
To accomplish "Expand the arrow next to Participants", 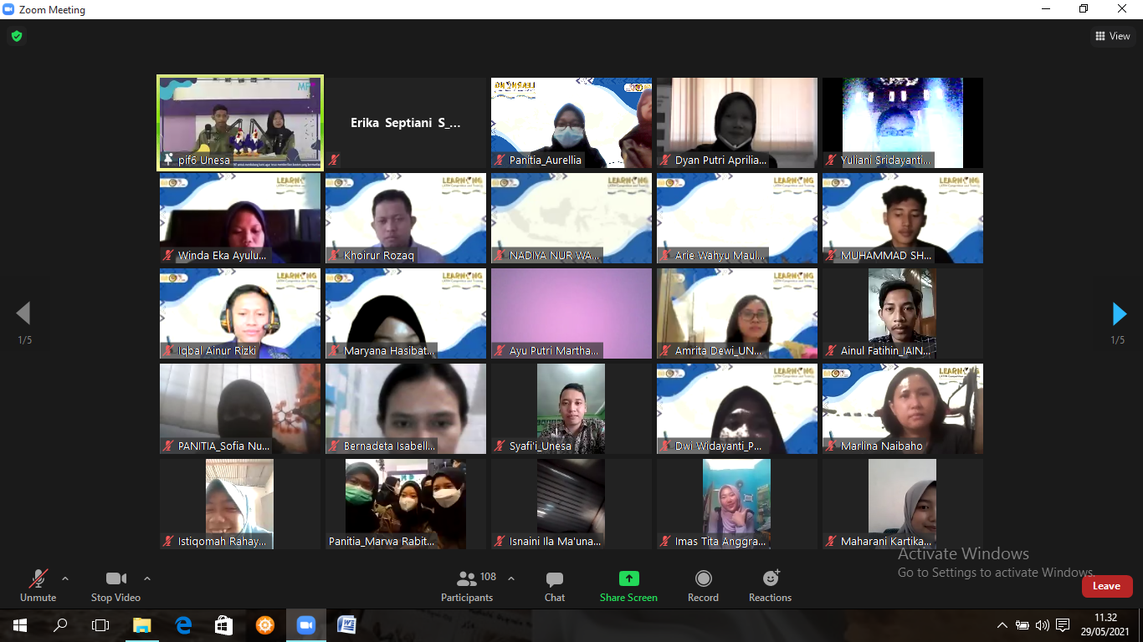I will tap(511, 578).
